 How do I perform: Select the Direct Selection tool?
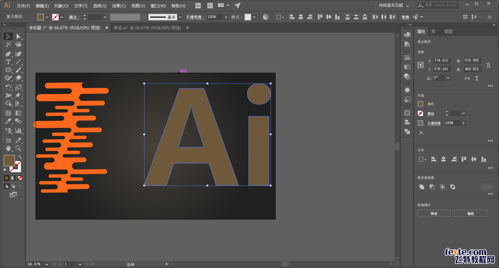tap(18, 36)
